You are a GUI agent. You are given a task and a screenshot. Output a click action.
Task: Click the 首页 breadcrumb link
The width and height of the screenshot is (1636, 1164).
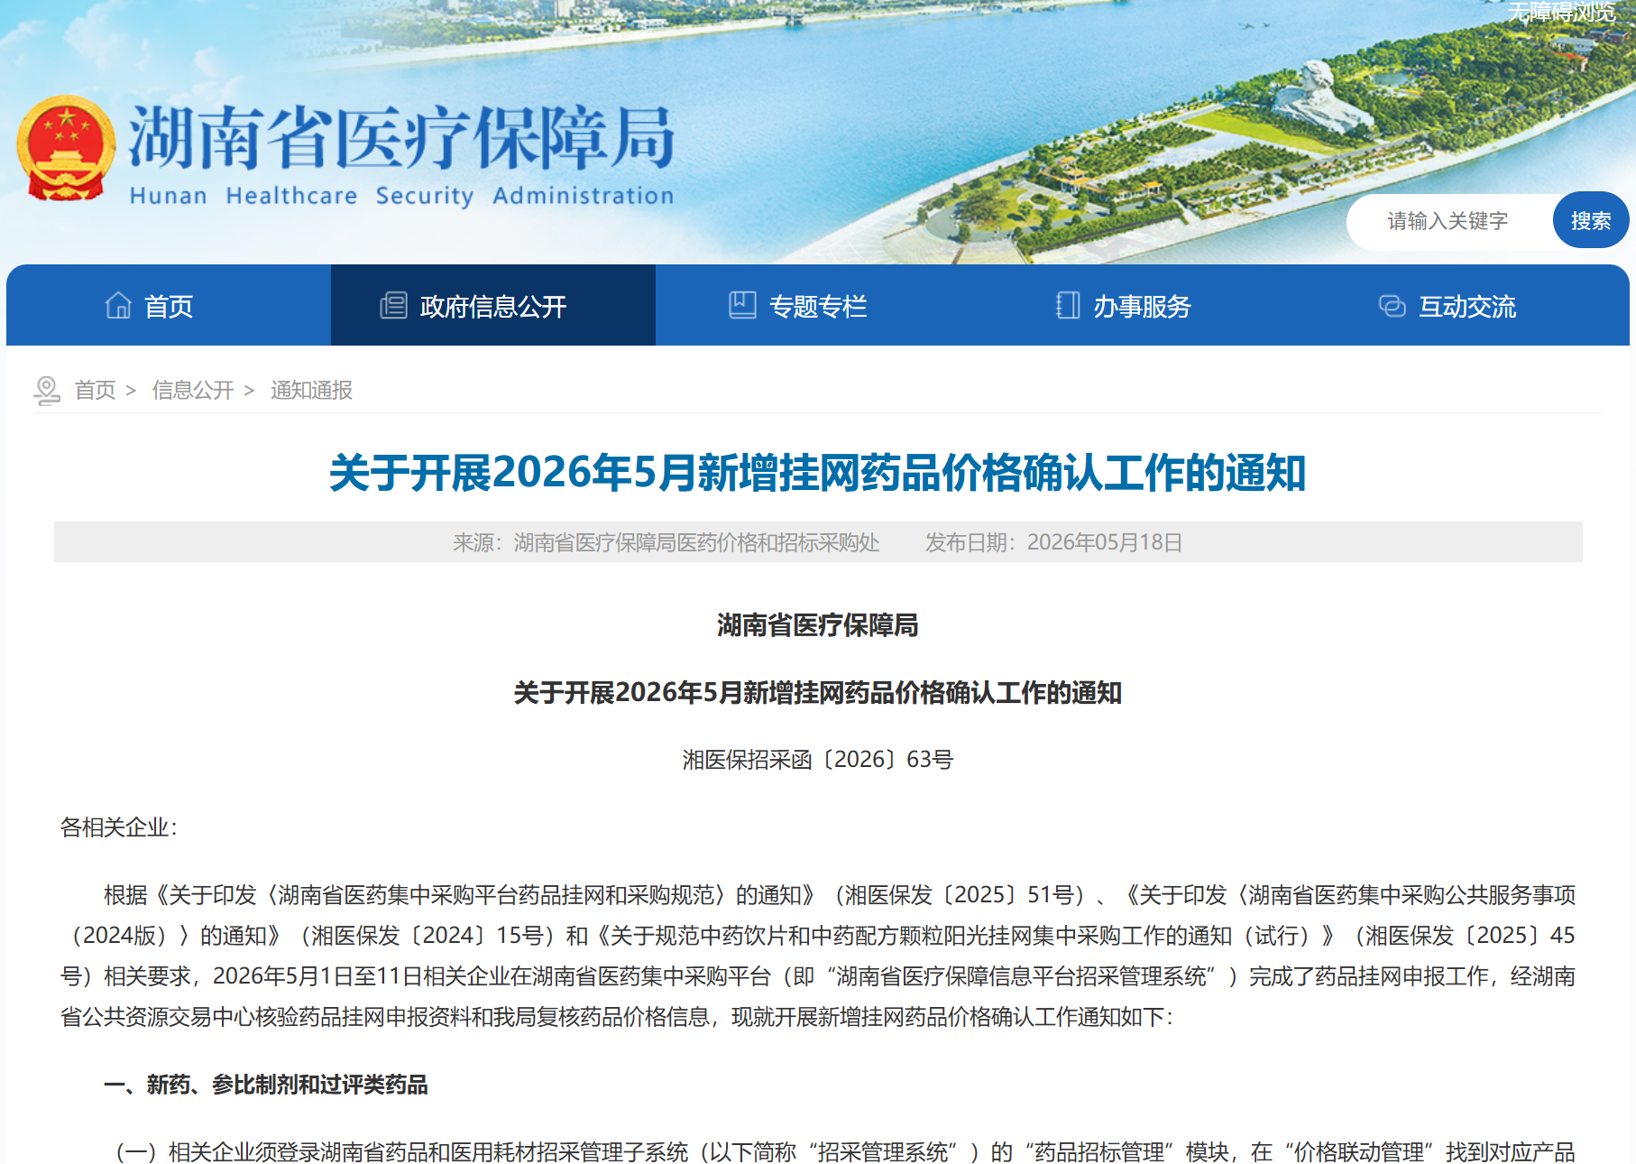pyautogui.click(x=95, y=390)
